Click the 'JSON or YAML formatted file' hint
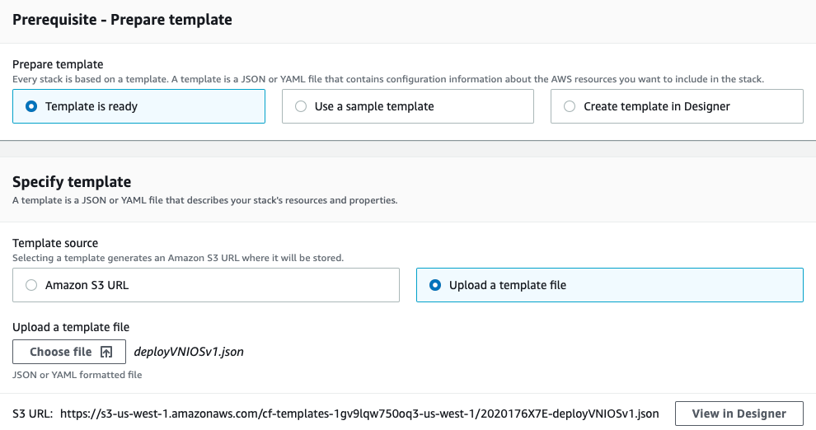This screenshot has width=816, height=430. click(77, 375)
